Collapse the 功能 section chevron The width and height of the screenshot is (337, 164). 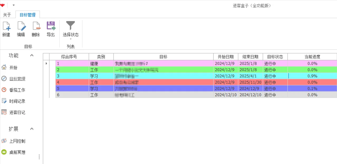coord(32,55)
